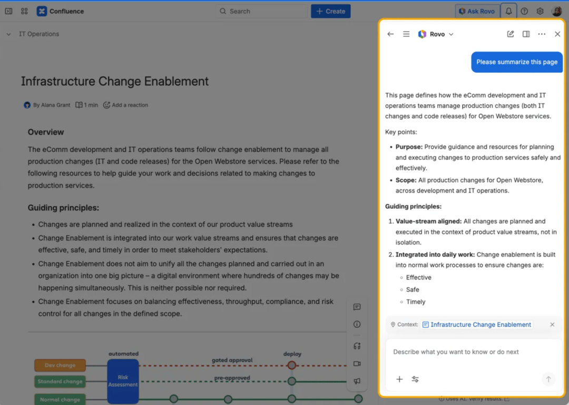Viewport: 569px width, 405px height.
Task: Add attachment with plus icon in chat
Action: pyautogui.click(x=399, y=379)
